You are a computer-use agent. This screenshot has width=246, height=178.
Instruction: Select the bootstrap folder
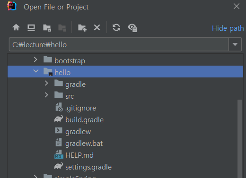pos(125,60)
